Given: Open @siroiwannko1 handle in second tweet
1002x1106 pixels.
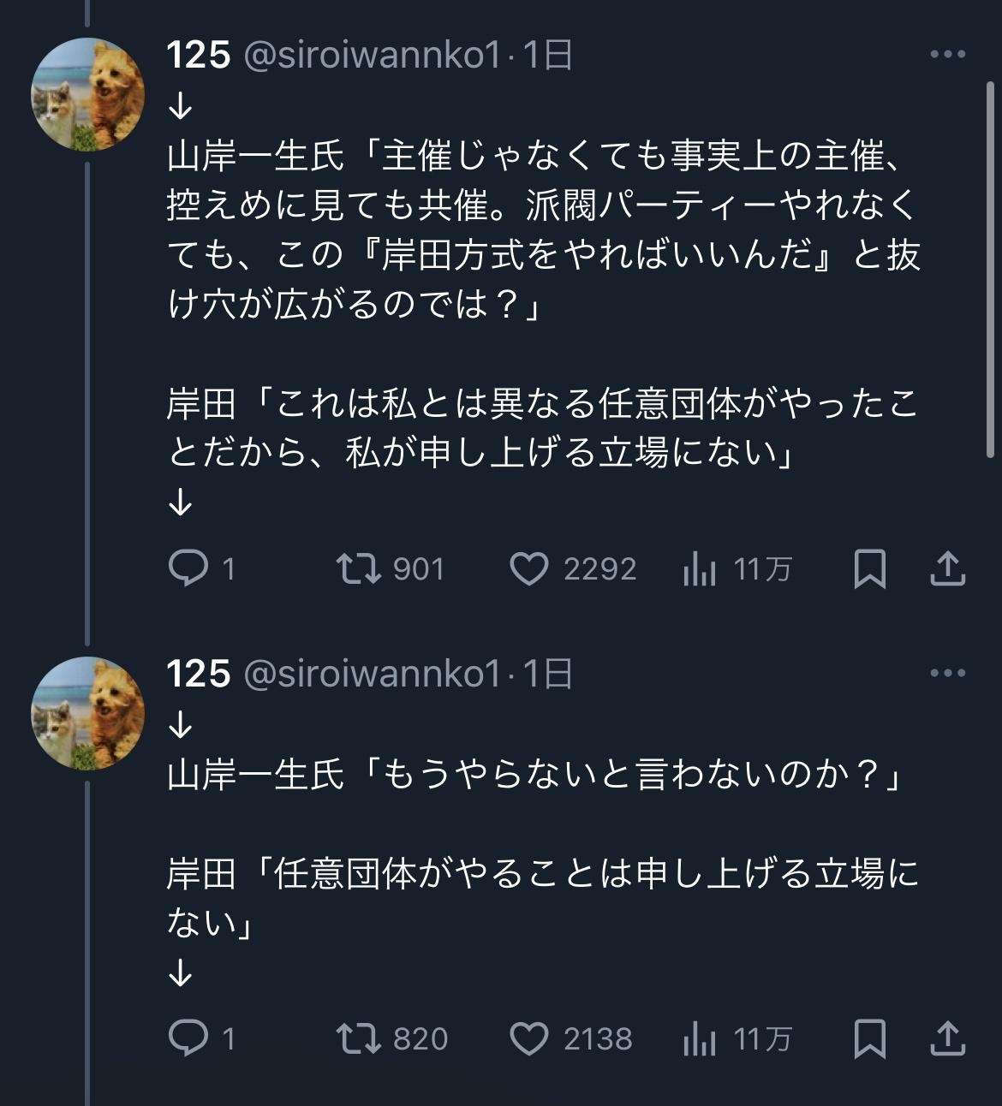Looking at the screenshot, I should pyautogui.click(x=372, y=675).
